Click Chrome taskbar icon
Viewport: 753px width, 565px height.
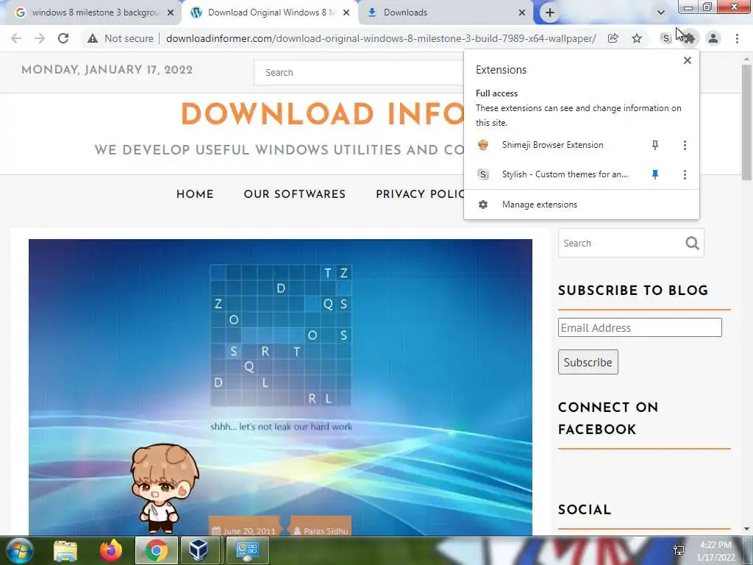[156, 550]
